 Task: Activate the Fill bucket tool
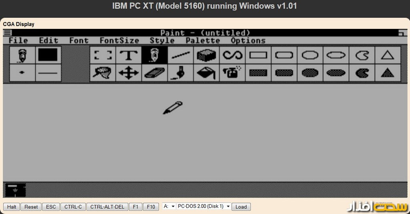click(x=206, y=73)
